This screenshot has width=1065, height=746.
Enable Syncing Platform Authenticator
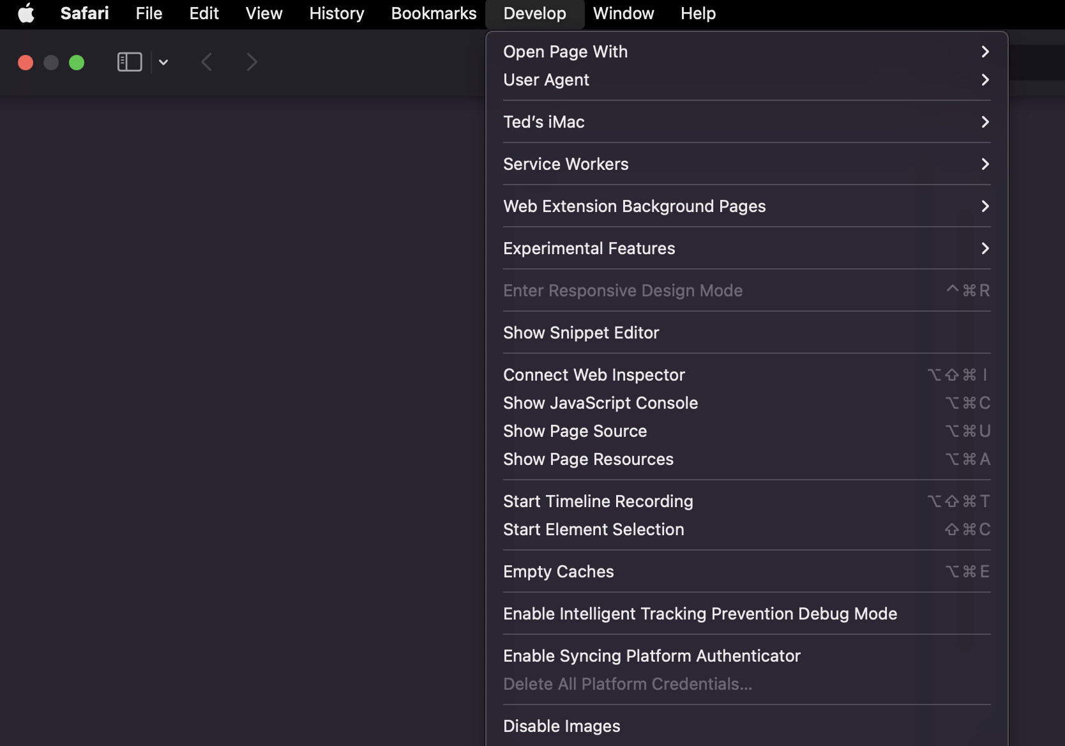coord(746,656)
